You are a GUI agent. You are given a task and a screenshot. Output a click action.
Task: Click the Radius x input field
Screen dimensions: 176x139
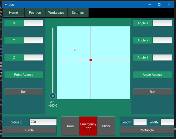(x=43, y=122)
